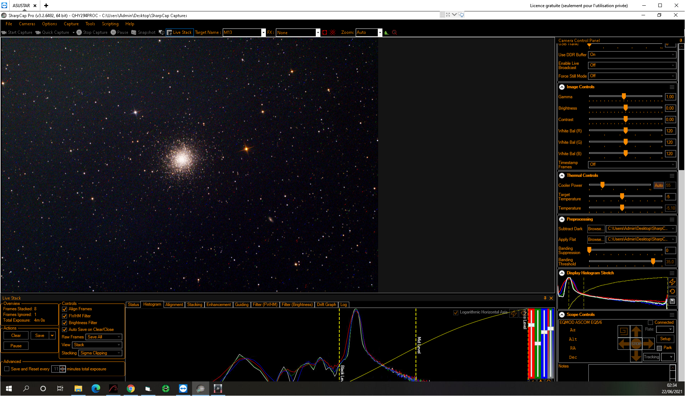Click the scope right arrow button

pyautogui.click(x=648, y=344)
